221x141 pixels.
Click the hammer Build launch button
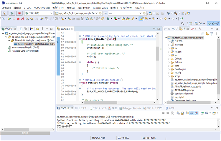point(4,13)
